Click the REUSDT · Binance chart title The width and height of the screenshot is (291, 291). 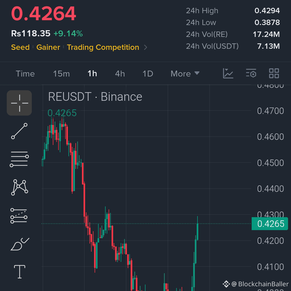tap(95, 97)
